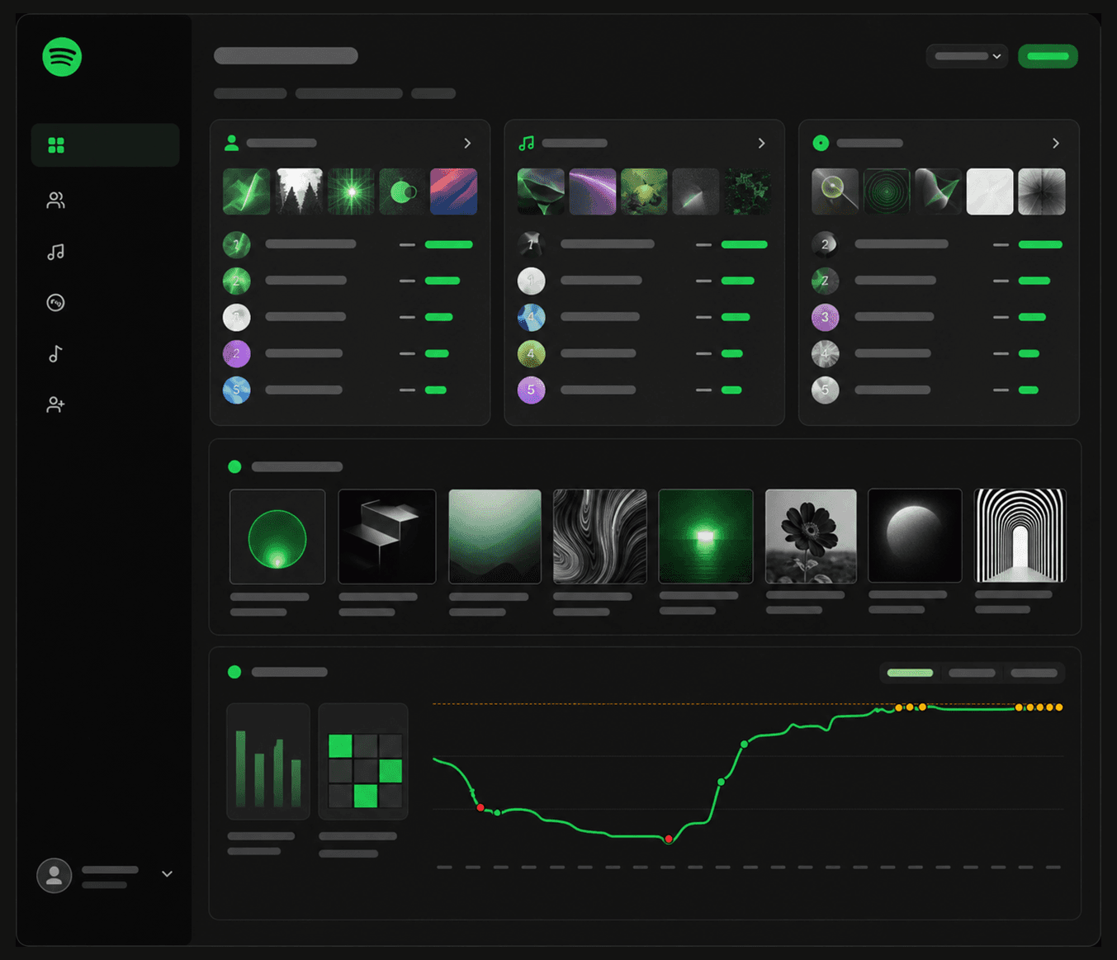The height and width of the screenshot is (960, 1117).
Task: Open the gray moon album cover
Action: coord(915,536)
